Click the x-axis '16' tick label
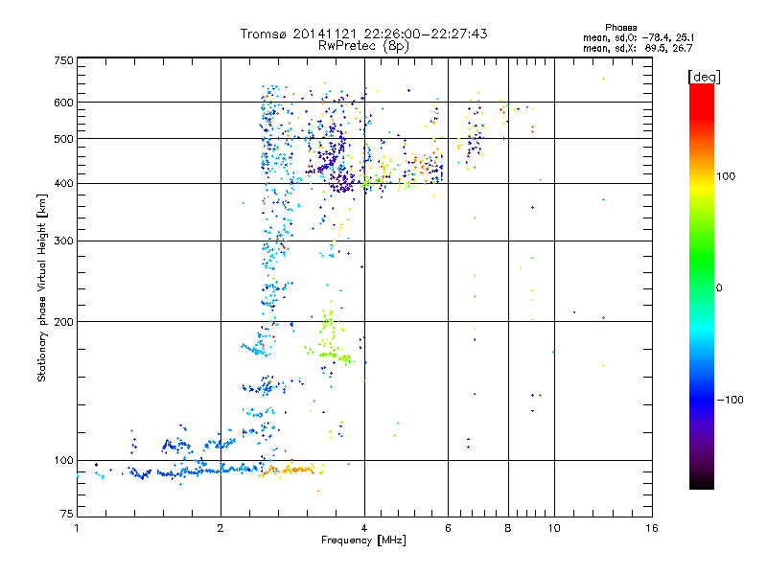The width and height of the screenshot is (767, 575). click(x=652, y=528)
